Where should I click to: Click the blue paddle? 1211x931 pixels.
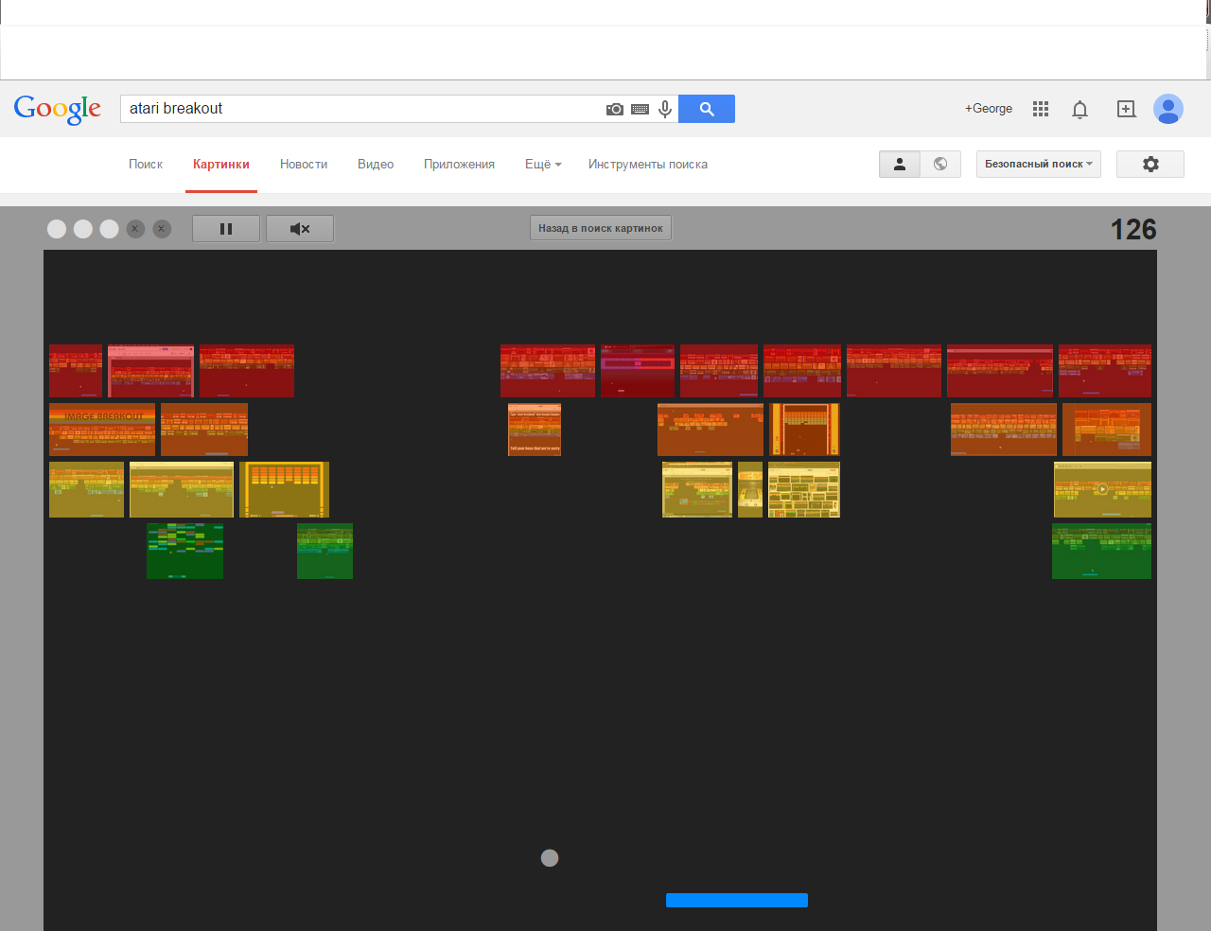pos(737,900)
